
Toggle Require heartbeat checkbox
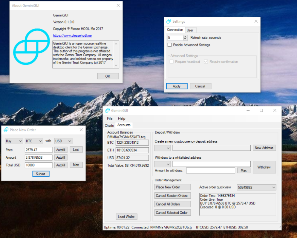point(172,62)
